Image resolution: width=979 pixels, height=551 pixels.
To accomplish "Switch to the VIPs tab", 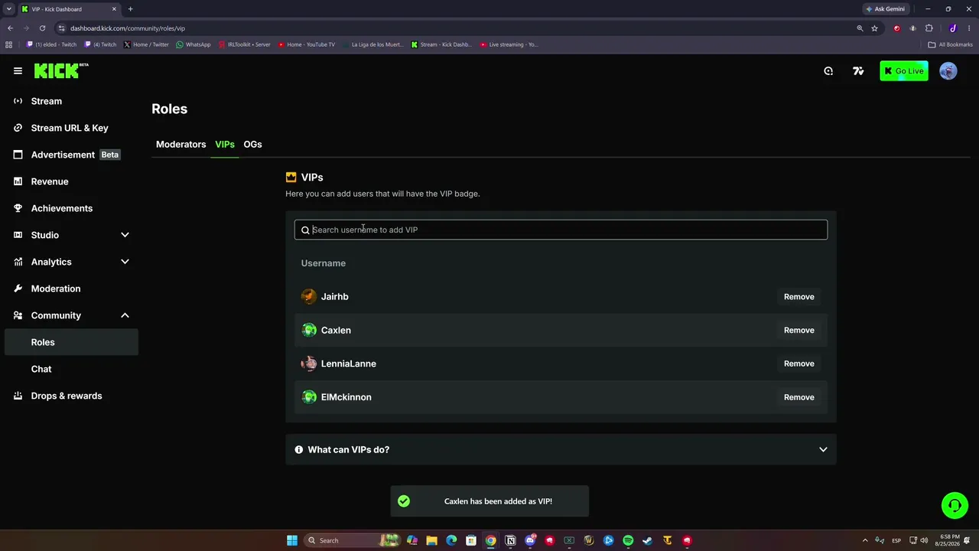I will pos(225,145).
